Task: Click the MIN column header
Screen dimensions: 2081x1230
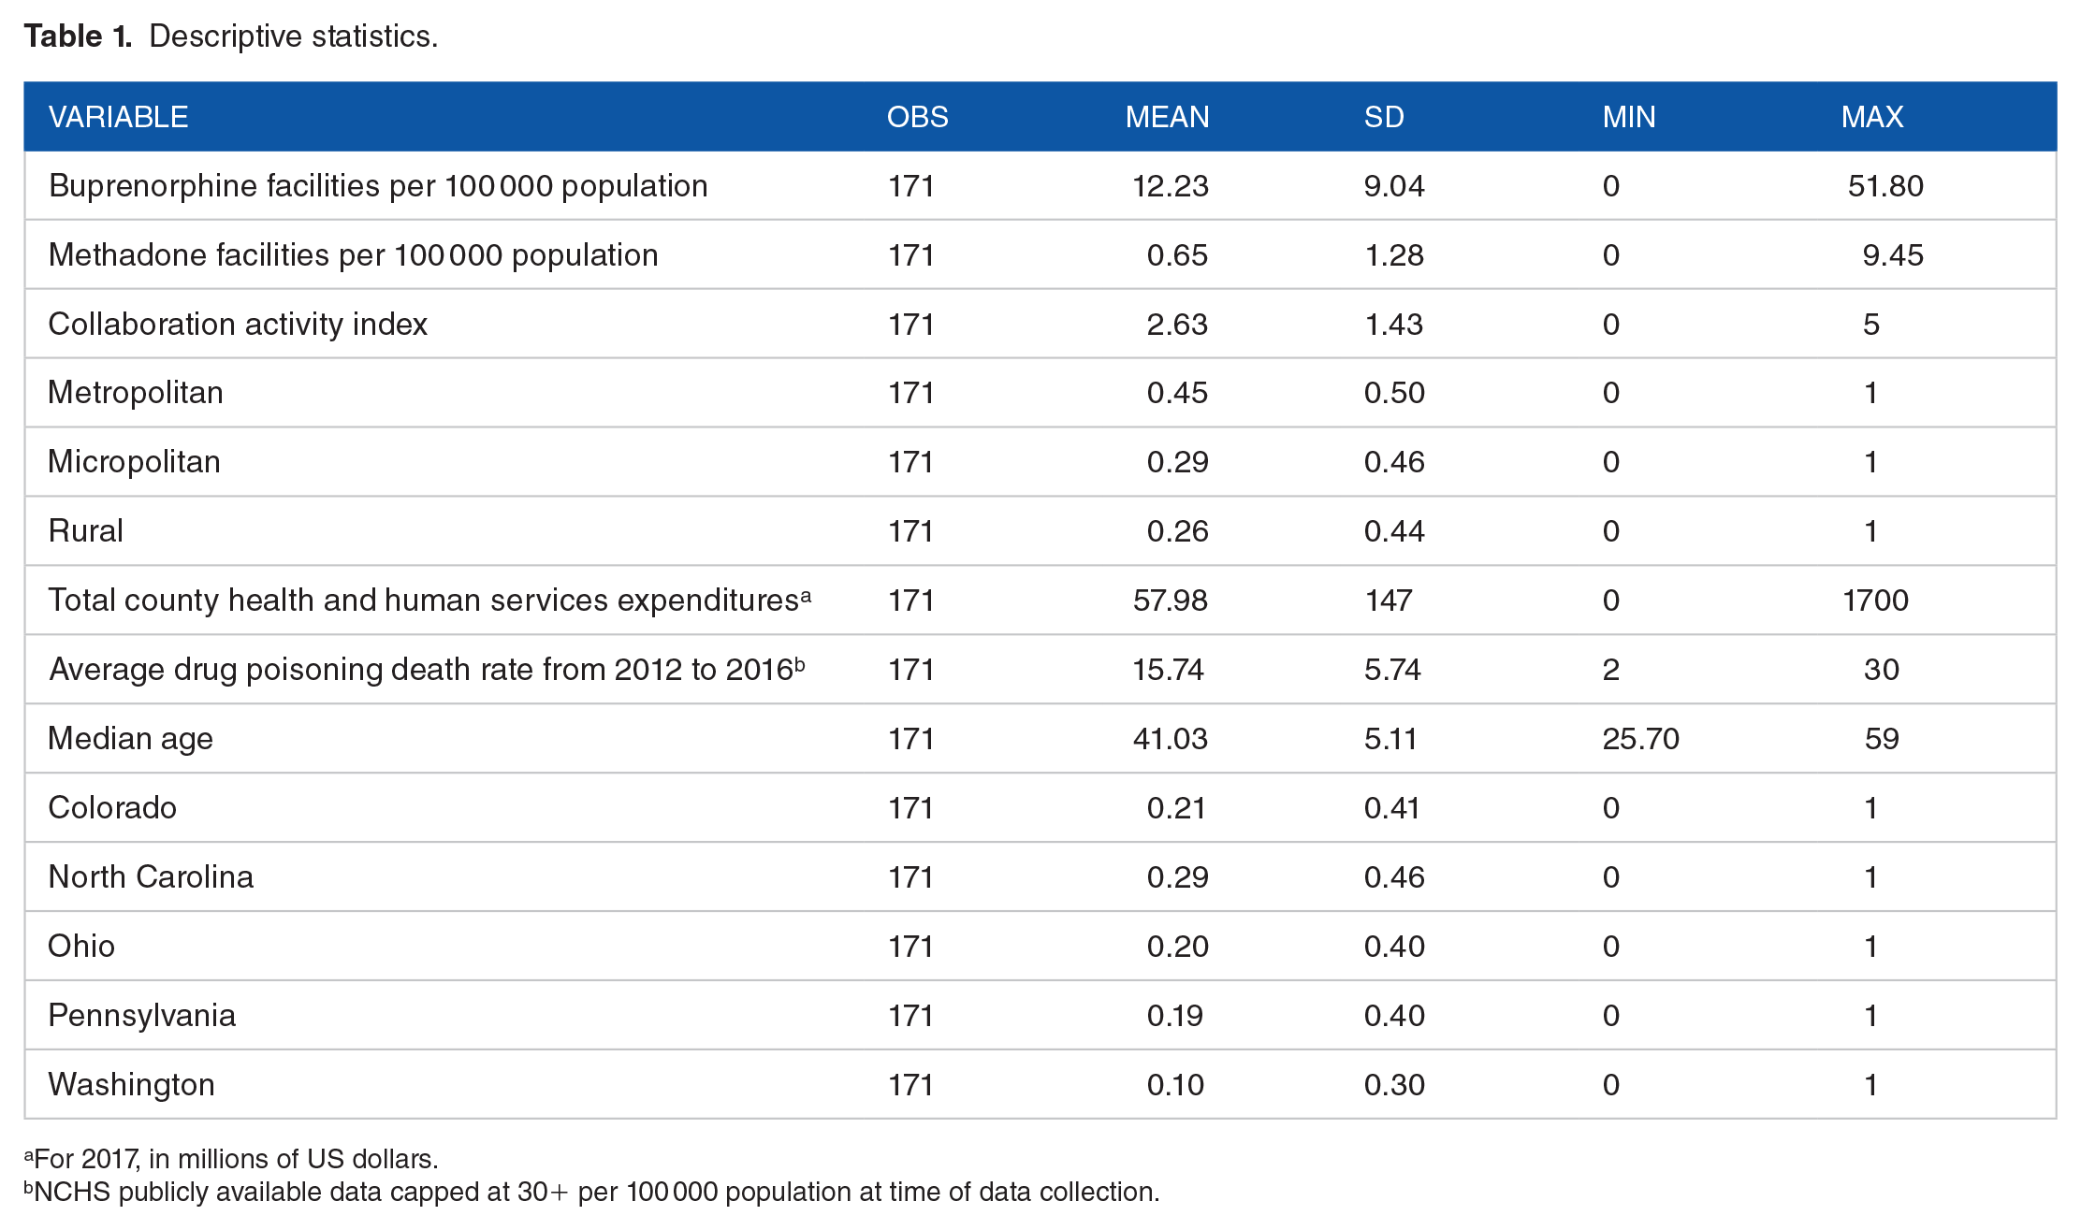Action: 1629,117
